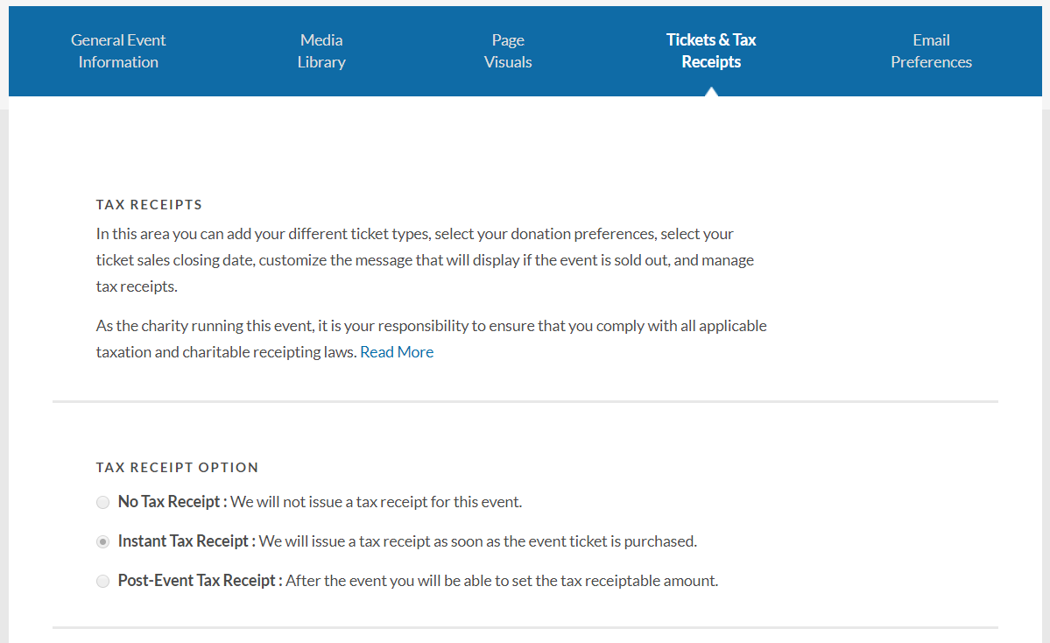Click the TAX RECEIPT OPTION heading
Image resolution: width=1050 pixels, height=643 pixels.
click(x=177, y=468)
